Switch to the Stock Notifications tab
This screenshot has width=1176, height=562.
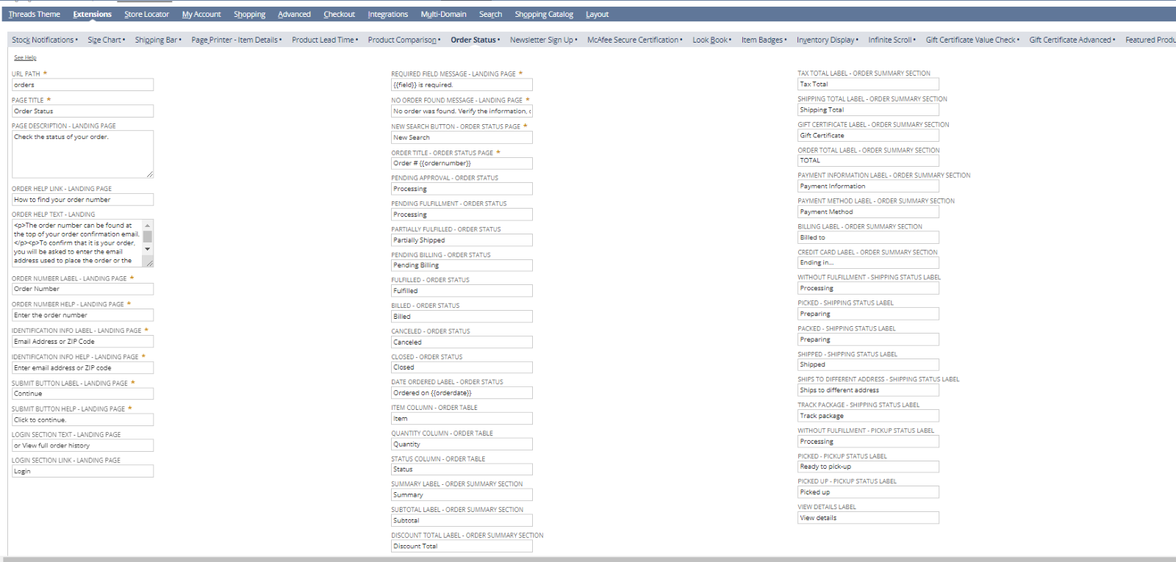(43, 40)
